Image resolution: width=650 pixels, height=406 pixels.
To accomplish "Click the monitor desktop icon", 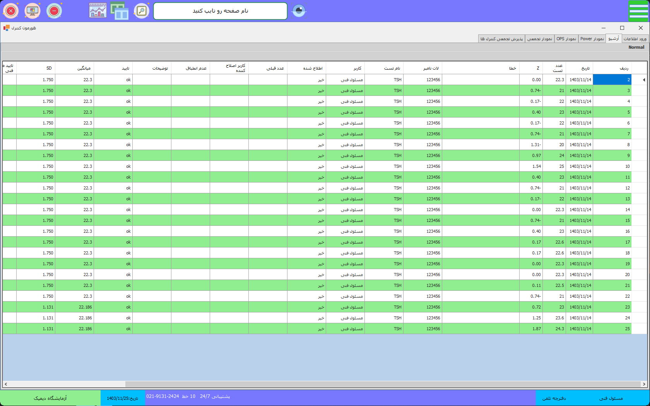I will pos(32,11).
